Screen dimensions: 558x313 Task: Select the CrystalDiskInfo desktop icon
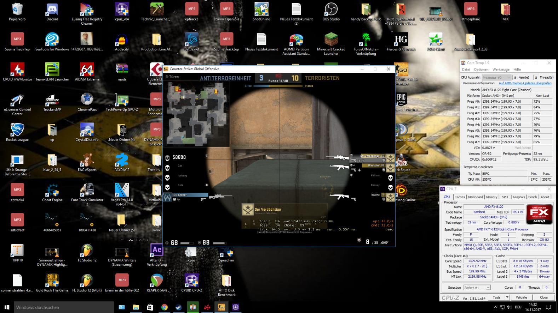87,132
